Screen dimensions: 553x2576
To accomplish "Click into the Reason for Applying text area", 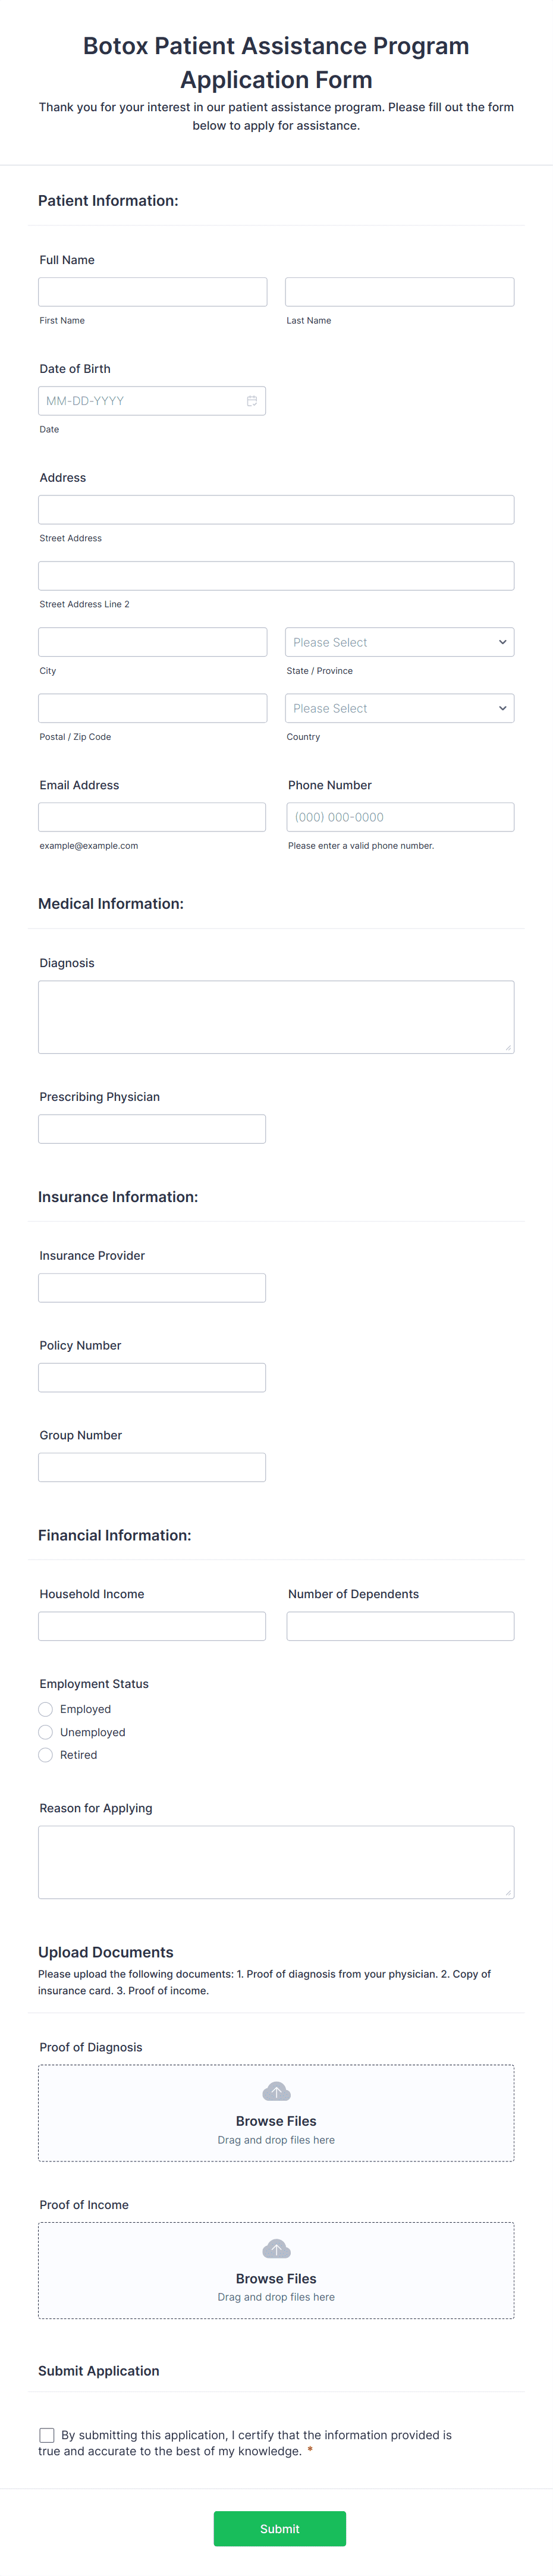I will (x=276, y=1861).
